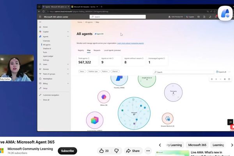Open the Local Agents (preview) tab

coord(112,50)
